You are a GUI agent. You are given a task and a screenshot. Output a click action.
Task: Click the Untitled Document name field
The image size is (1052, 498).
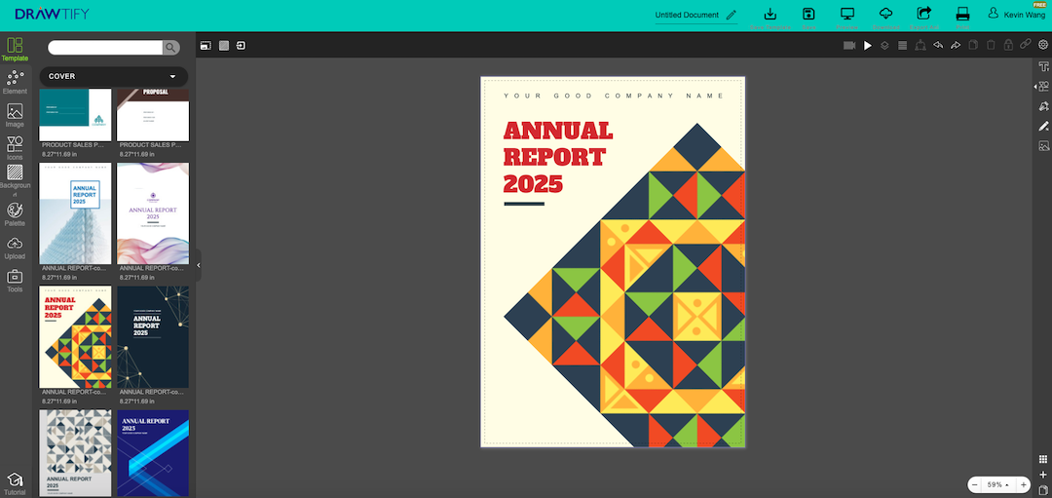click(x=687, y=15)
